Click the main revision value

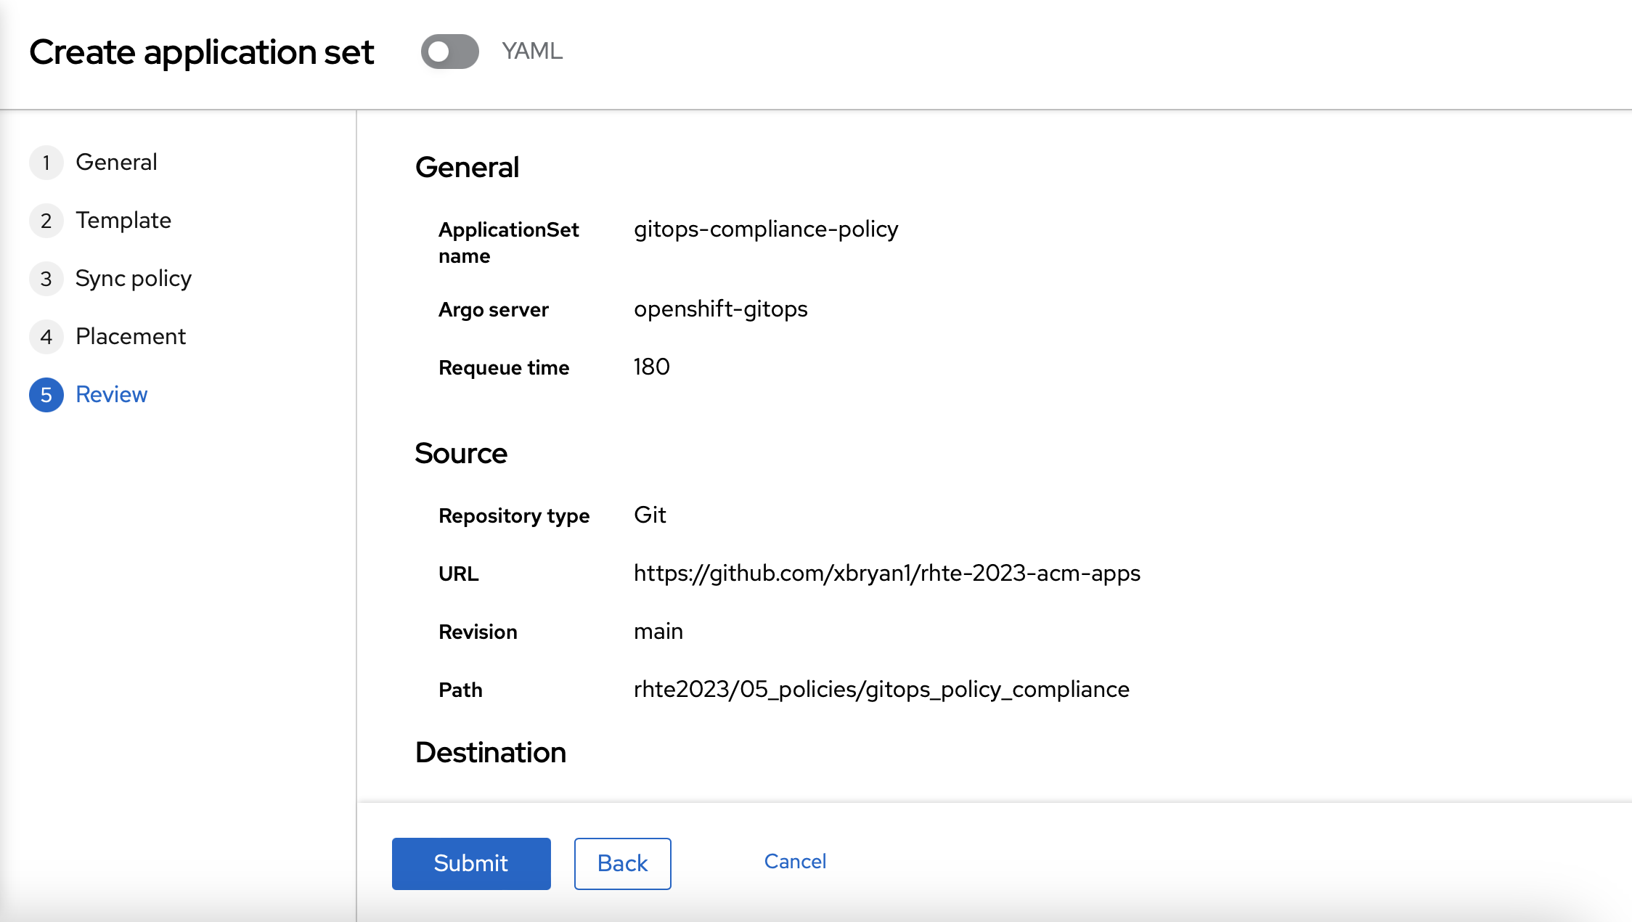[658, 632]
